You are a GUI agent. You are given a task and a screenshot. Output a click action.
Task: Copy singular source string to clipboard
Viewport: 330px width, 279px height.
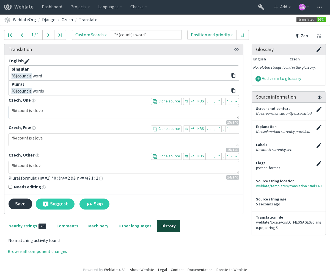click(233, 76)
